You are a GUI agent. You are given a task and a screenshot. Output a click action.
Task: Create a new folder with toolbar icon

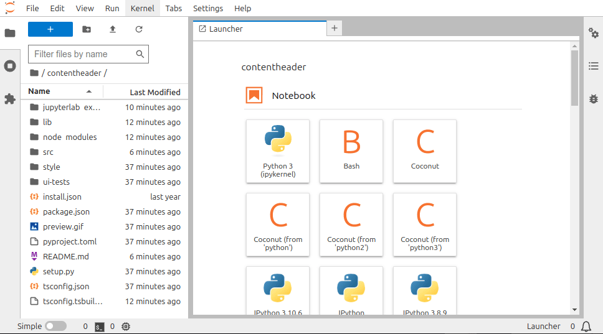pos(87,29)
